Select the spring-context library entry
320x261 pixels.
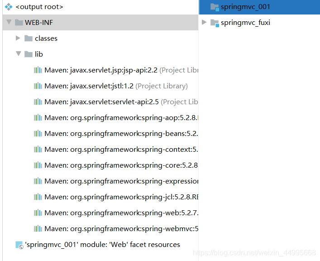pyautogui.click(x=120, y=150)
